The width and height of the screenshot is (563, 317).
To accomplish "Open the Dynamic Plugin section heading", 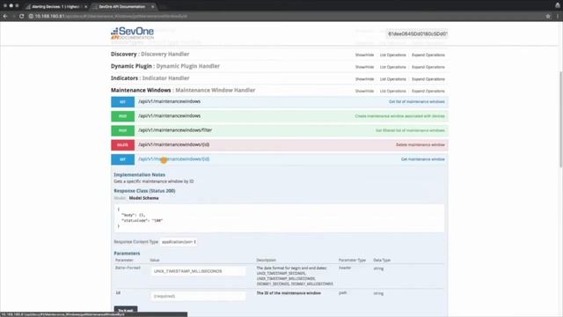I will click(x=165, y=66).
